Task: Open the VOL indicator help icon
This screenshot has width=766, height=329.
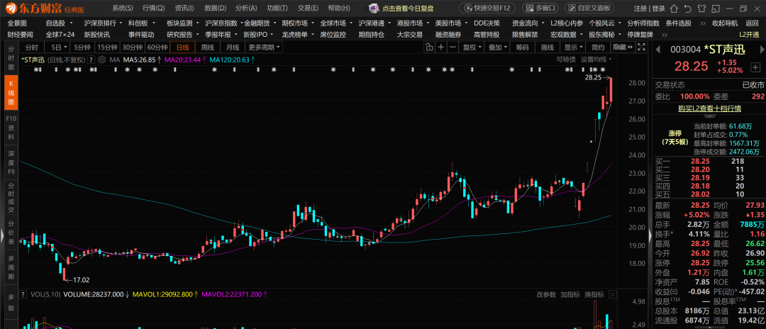Action: (22, 294)
